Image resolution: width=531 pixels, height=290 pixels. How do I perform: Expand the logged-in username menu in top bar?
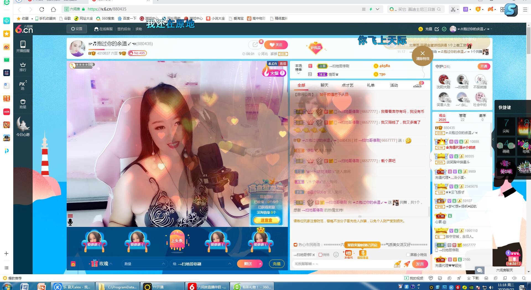pyautogui.click(x=491, y=29)
